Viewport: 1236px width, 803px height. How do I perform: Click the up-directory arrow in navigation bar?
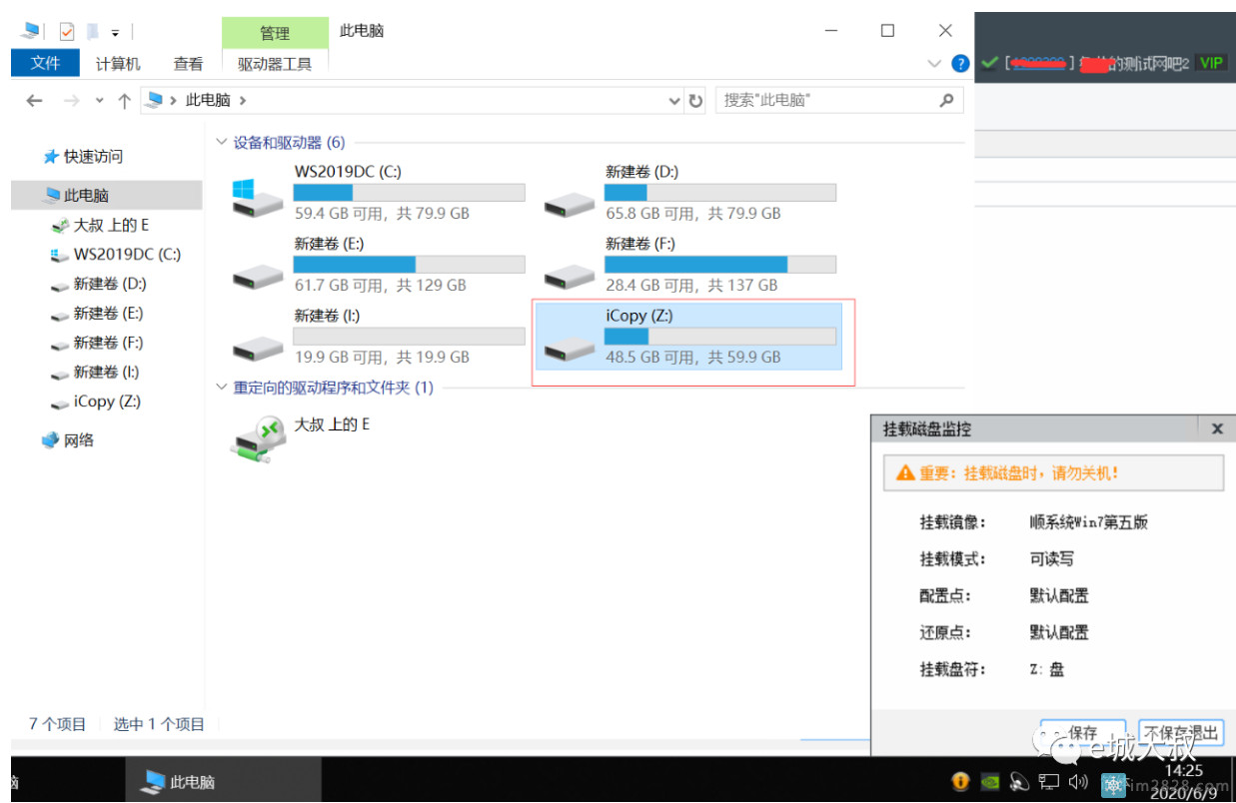pyautogui.click(x=124, y=101)
